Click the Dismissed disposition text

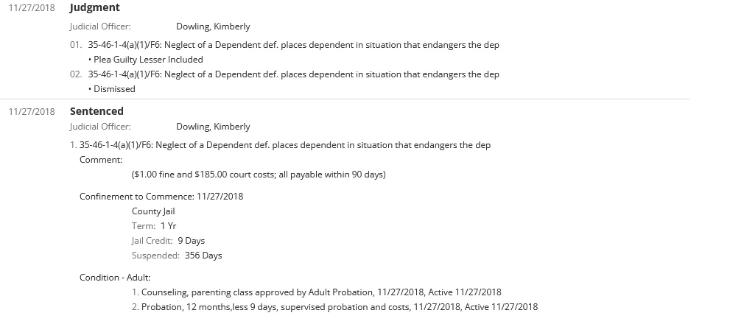(x=114, y=89)
